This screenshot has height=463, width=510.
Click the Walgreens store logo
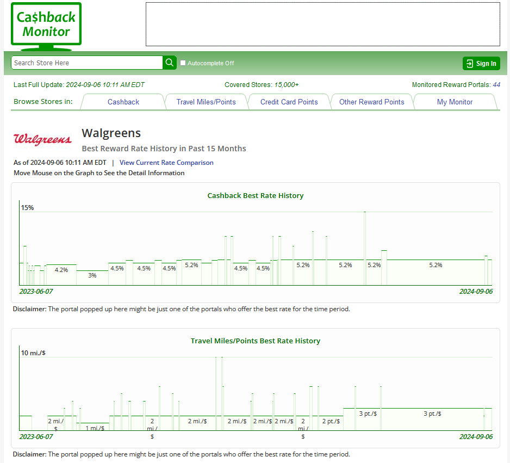(42, 140)
